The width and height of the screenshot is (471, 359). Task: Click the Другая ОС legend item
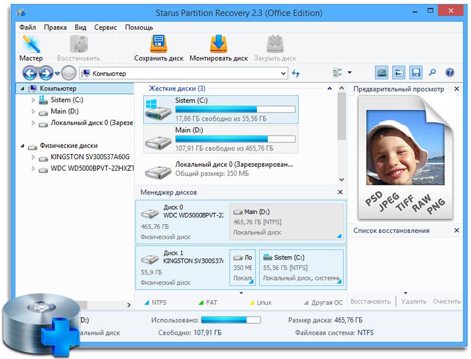click(323, 303)
